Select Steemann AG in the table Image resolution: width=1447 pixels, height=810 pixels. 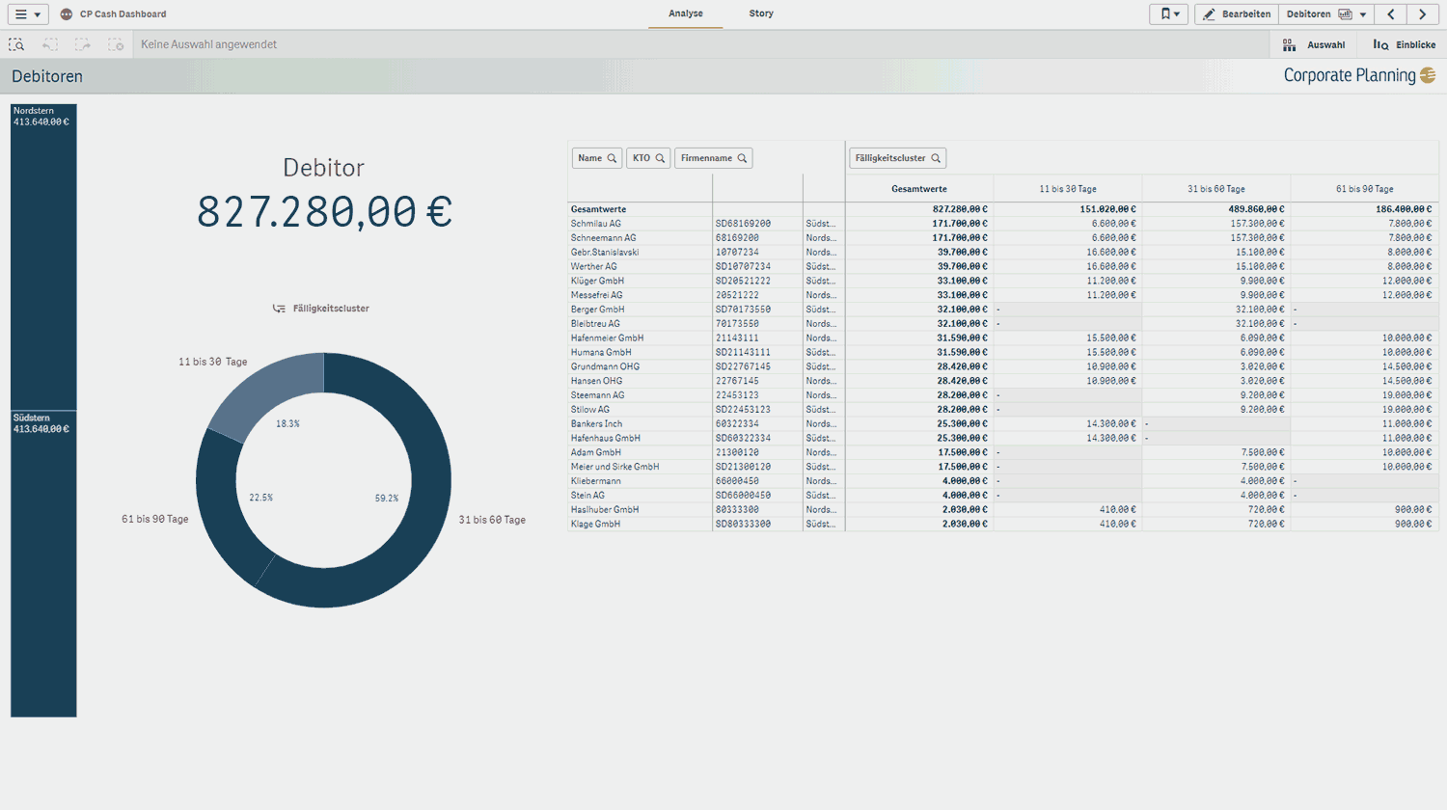click(597, 395)
